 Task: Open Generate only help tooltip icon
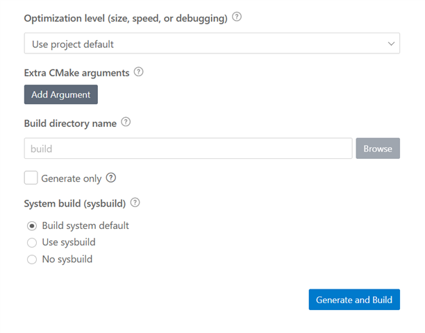click(111, 178)
